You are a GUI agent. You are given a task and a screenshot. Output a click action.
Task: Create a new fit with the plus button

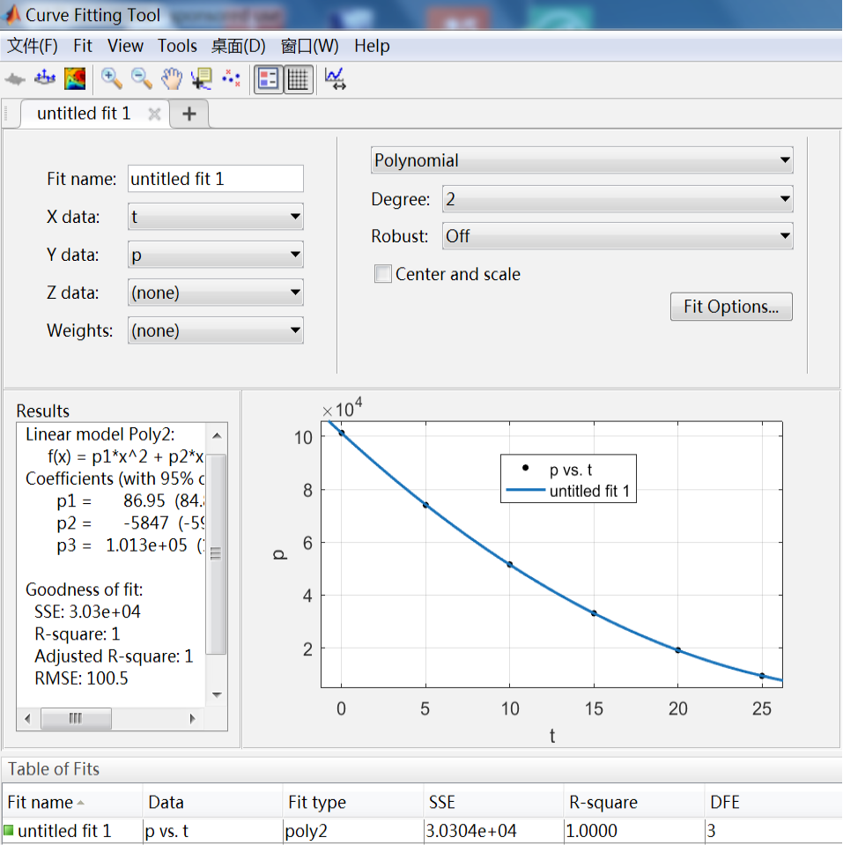click(189, 113)
